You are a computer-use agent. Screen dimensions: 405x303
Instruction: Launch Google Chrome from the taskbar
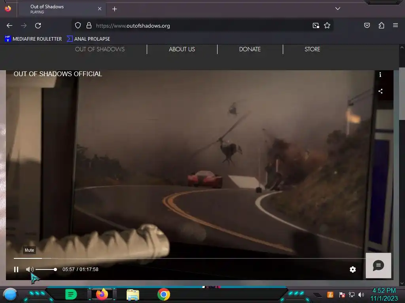click(x=164, y=294)
